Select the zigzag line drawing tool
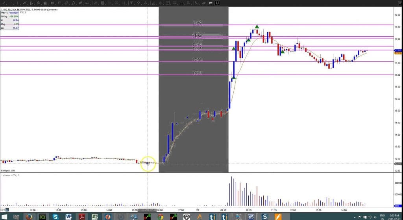Image resolution: width=403 pixels, height=220 pixels. 25,3
